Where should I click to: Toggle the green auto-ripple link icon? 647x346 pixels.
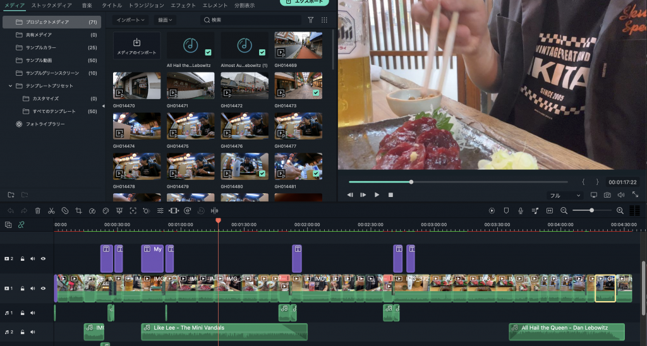pyautogui.click(x=21, y=225)
